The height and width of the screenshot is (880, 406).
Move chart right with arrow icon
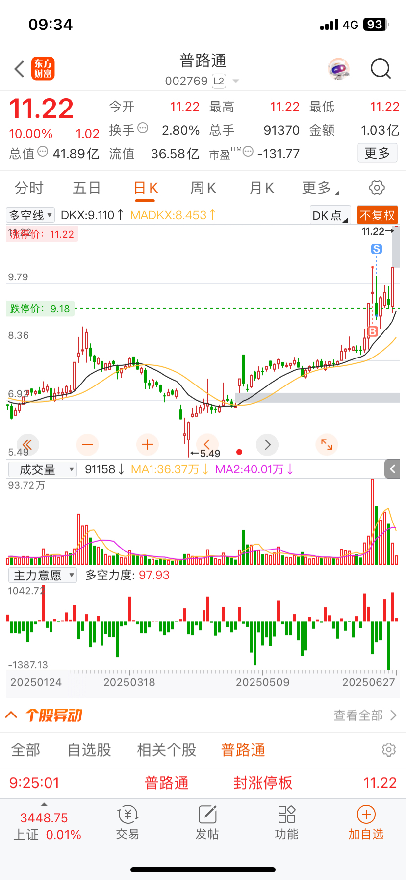click(x=267, y=445)
